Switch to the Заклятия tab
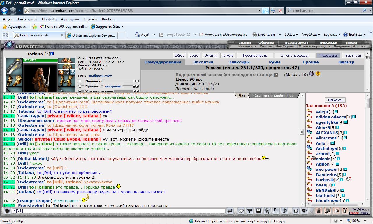373x224 pixels. click(203, 62)
